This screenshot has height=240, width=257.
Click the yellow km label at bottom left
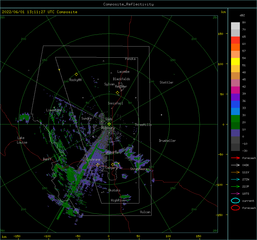(4, 237)
